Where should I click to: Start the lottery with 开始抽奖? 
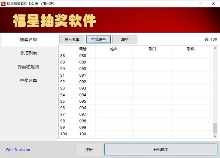(x=161, y=150)
